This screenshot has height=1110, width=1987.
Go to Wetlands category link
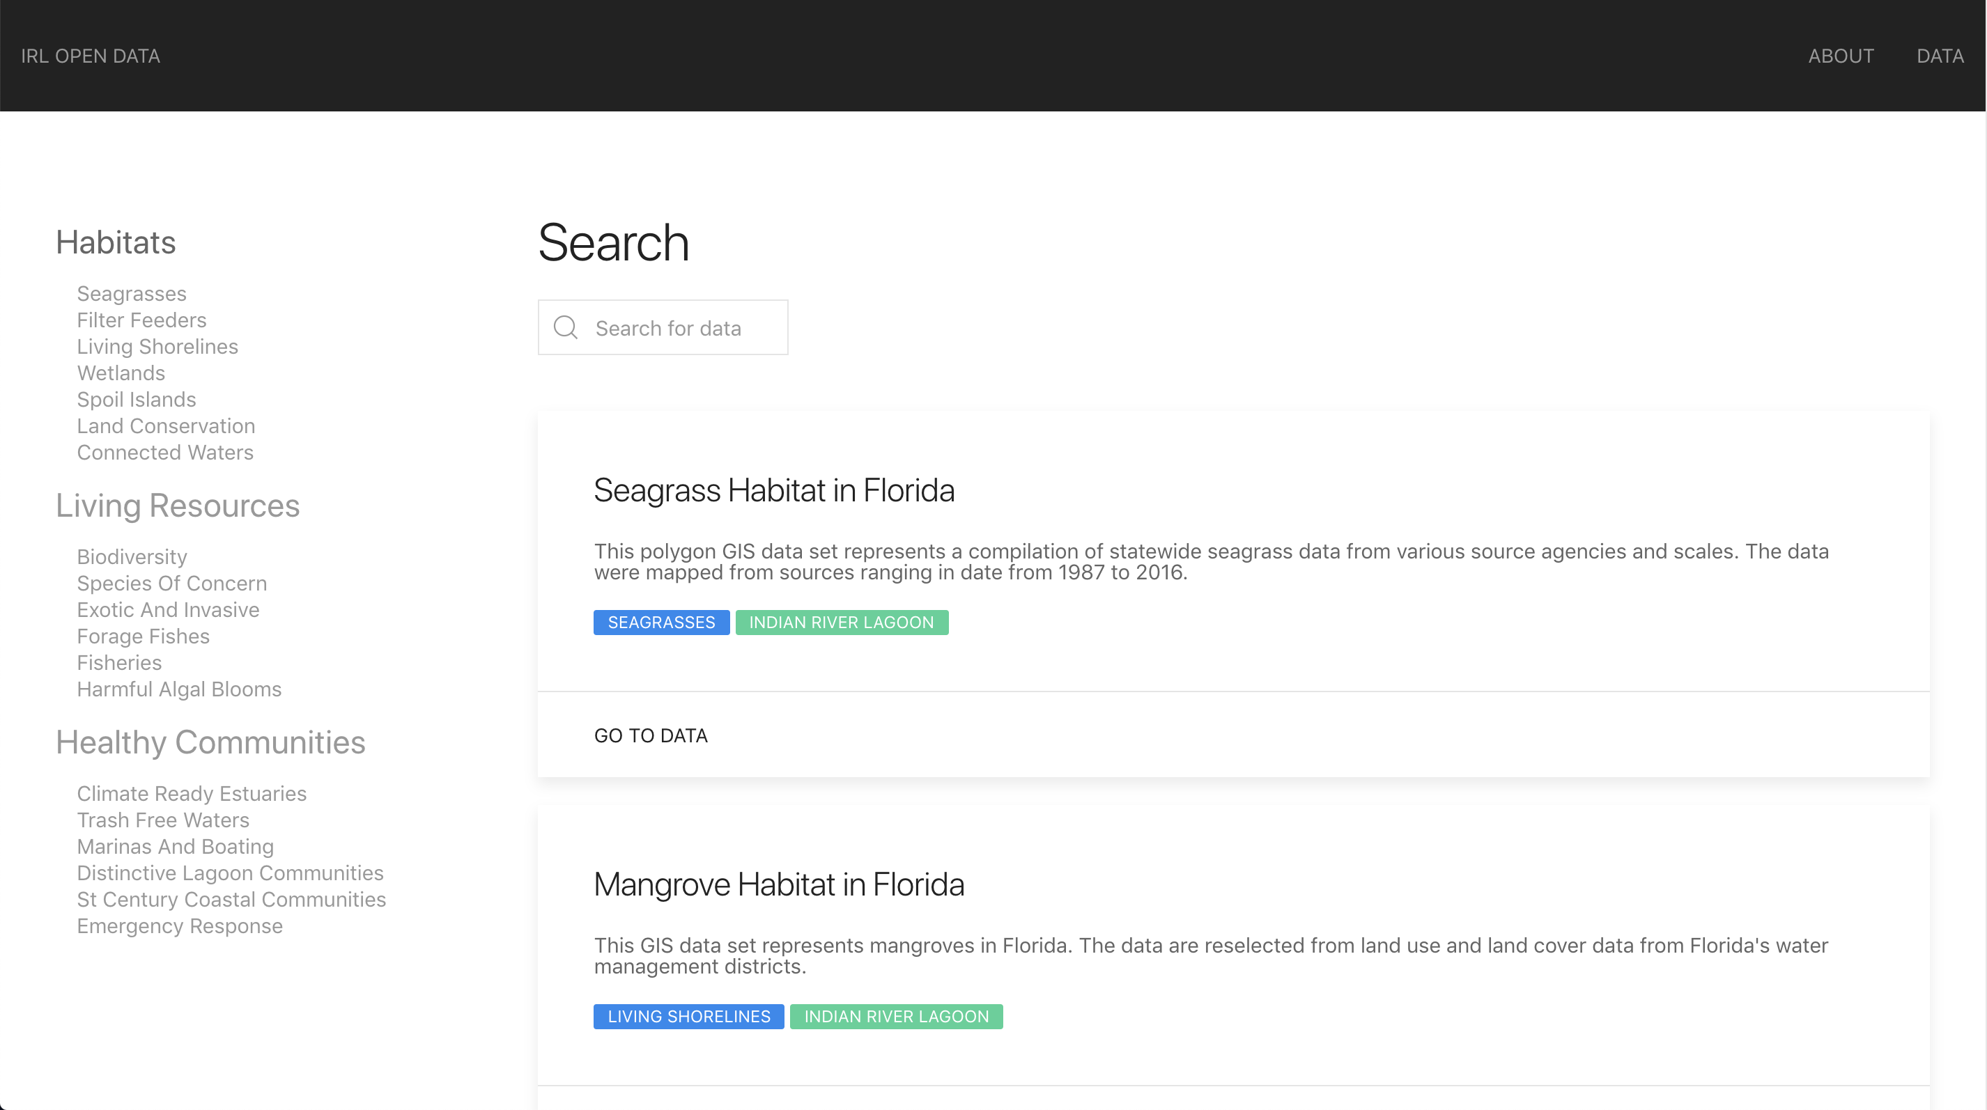121,373
